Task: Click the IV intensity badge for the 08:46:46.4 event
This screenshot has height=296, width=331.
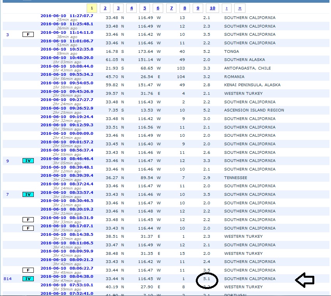Action: tap(28, 161)
